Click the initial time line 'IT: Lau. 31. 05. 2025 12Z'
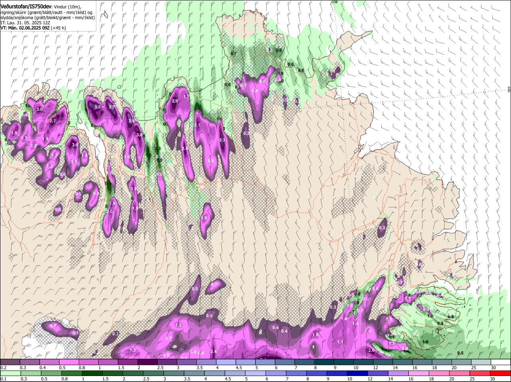The width and height of the screenshot is (511, 382). coord(25,23)
